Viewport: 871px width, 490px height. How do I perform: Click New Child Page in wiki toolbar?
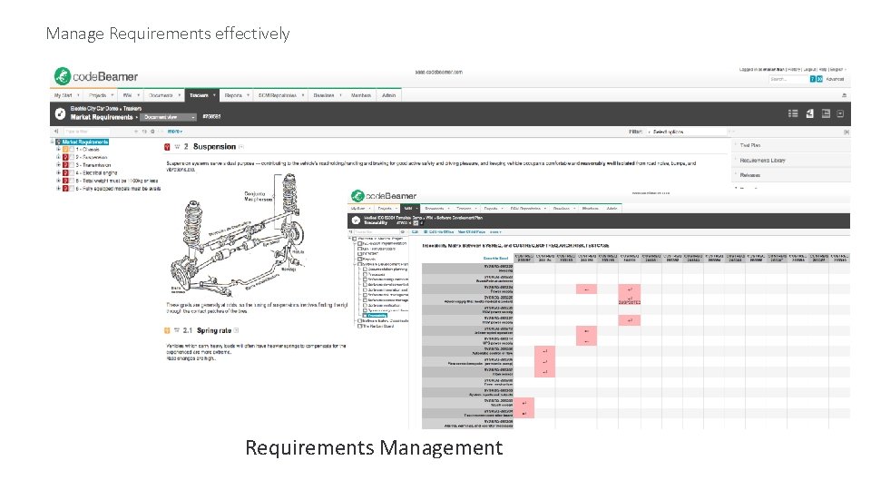[x=472, y=231]
